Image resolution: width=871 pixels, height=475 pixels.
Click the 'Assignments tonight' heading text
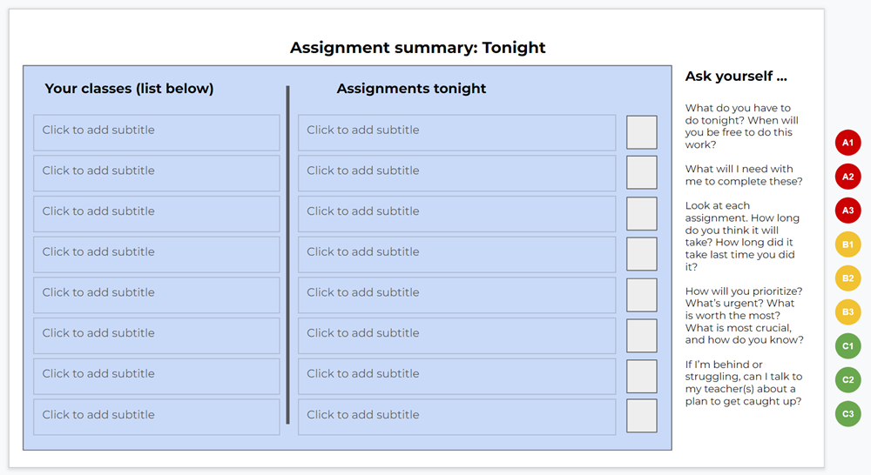[411, 88]
